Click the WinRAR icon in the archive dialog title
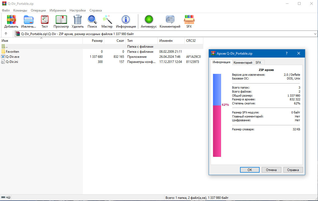 point(213,53)
